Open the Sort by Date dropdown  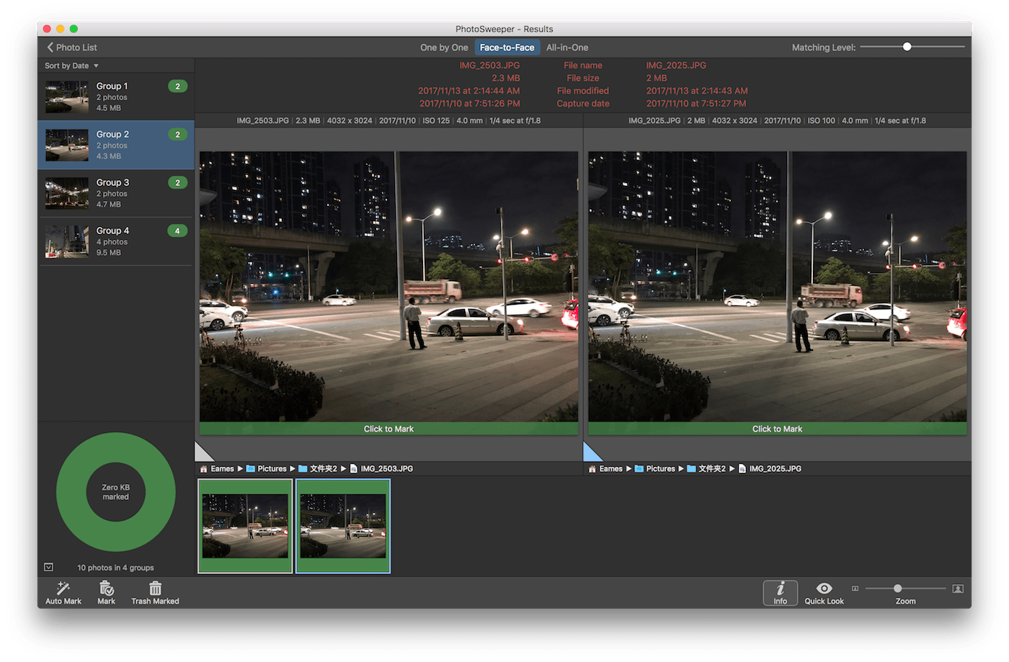click(71, 66)
